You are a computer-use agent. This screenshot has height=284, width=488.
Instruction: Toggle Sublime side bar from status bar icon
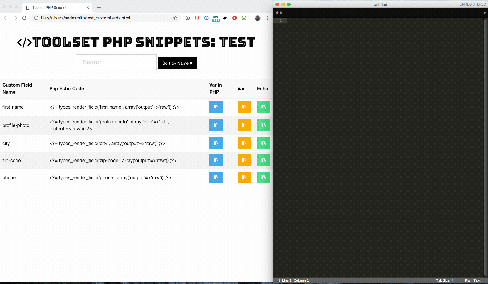click(278, 280)
